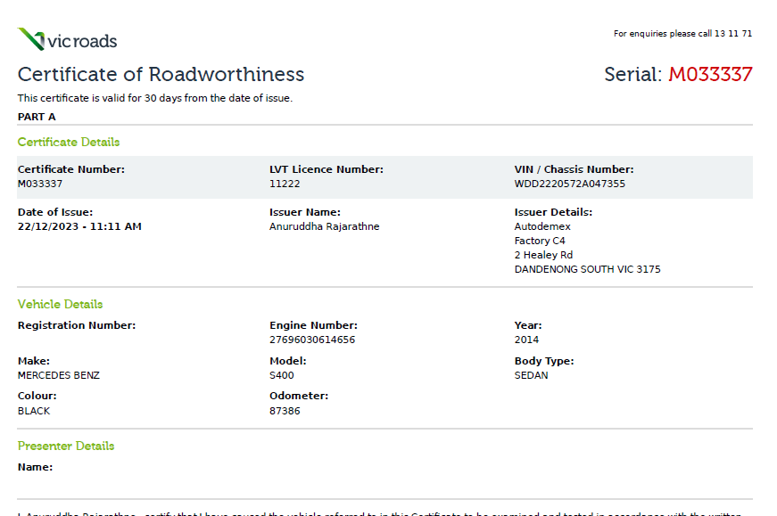This screenshot has height=516, width=777.
Task: Click the LVT Licence Number 11222
Action: point(285,184)
